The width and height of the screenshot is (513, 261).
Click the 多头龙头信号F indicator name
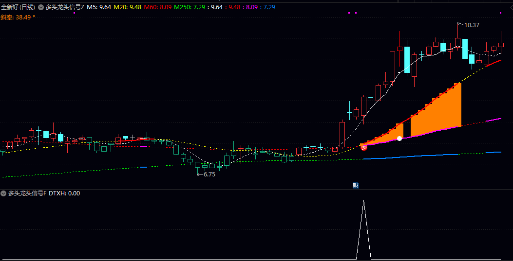[x=27, y=193]
